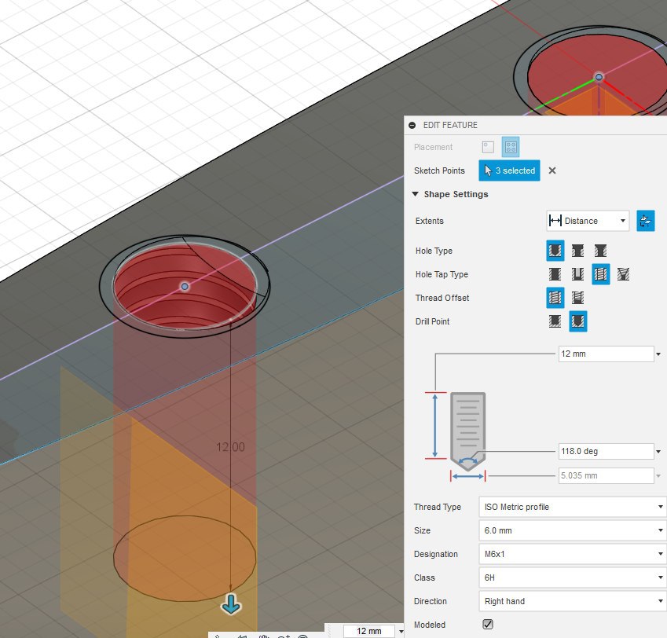
Task: Click the '3 selected' Sketch Points selector
Action: [509, 170]
